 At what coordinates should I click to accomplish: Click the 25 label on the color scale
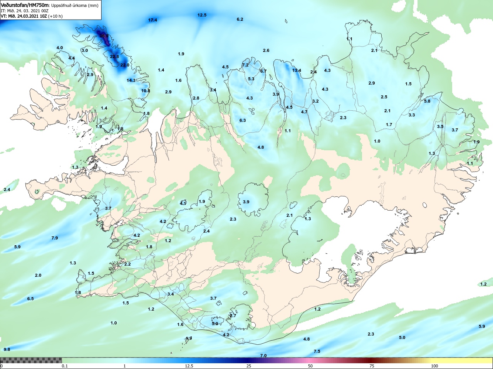click(x=250, y=366)
